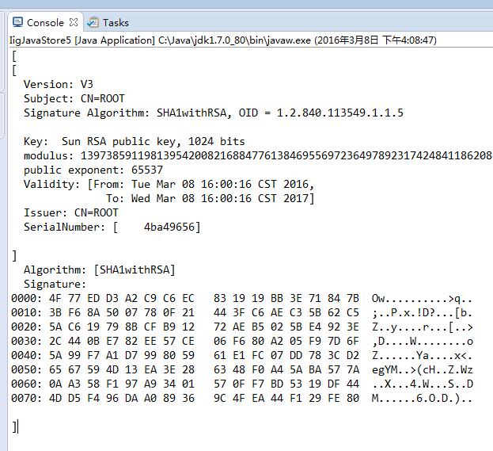493x451 pixels.
Task: Click the Console view monitor icon
Action: pos(17,22)
